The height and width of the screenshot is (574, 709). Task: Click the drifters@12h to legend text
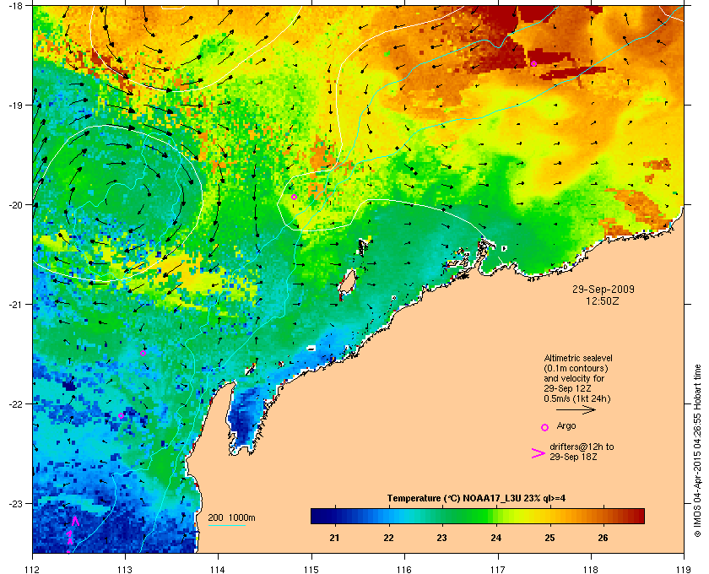[582, 447]
